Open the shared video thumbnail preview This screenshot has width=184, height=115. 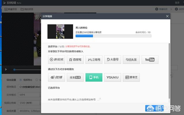[60, 32]
